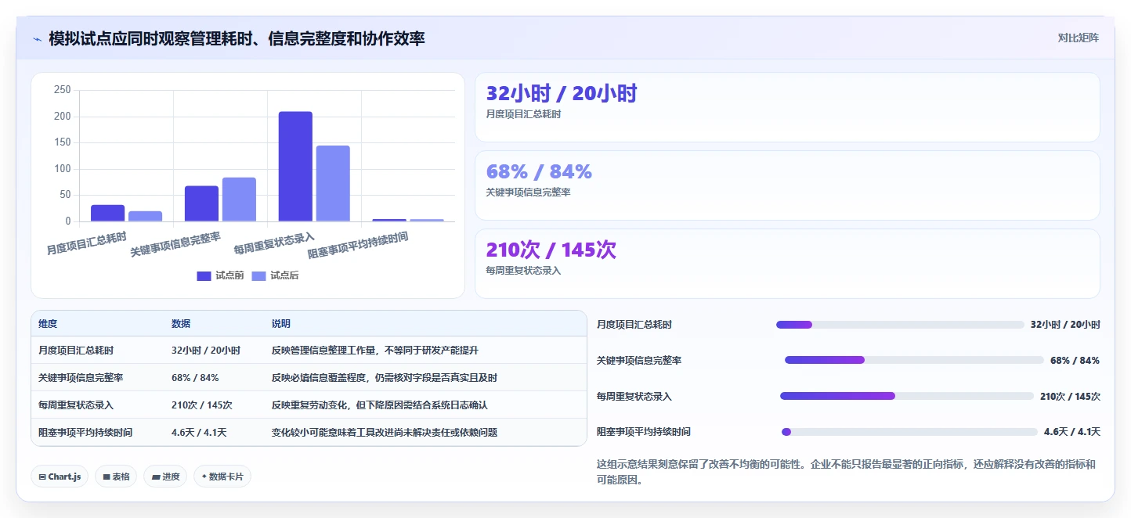Click the 试点后 bar for 关键事项信息完整率

(240, 200)
